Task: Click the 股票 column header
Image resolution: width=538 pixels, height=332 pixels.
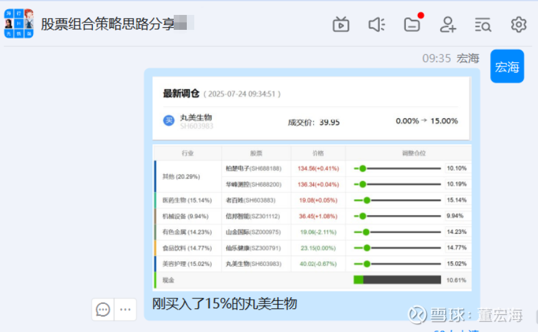Action: [x=257, y=153]
